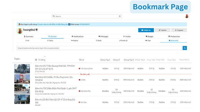Click tag square beside Bùi Viện
Image resolution: width=200 pixels, height=112 pixels.
click(x=79, y=102)
